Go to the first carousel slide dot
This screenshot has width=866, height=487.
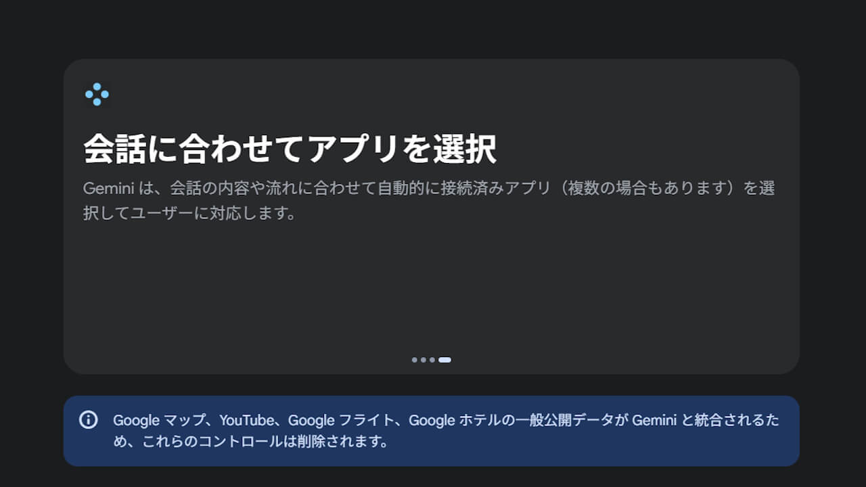[x=415, y=360]
